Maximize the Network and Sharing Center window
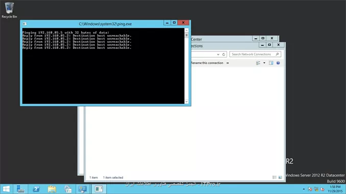The width and height of the screenshot is (346, 194). (x=263, y=39)
